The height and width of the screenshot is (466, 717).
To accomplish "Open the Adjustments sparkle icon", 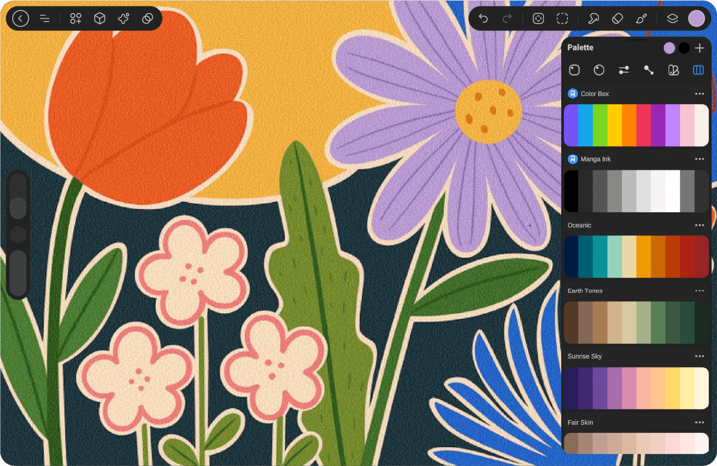I will point(123,19).
